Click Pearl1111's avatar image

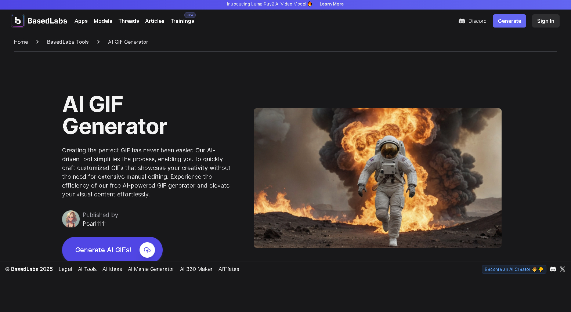click(x=71, y=219)
